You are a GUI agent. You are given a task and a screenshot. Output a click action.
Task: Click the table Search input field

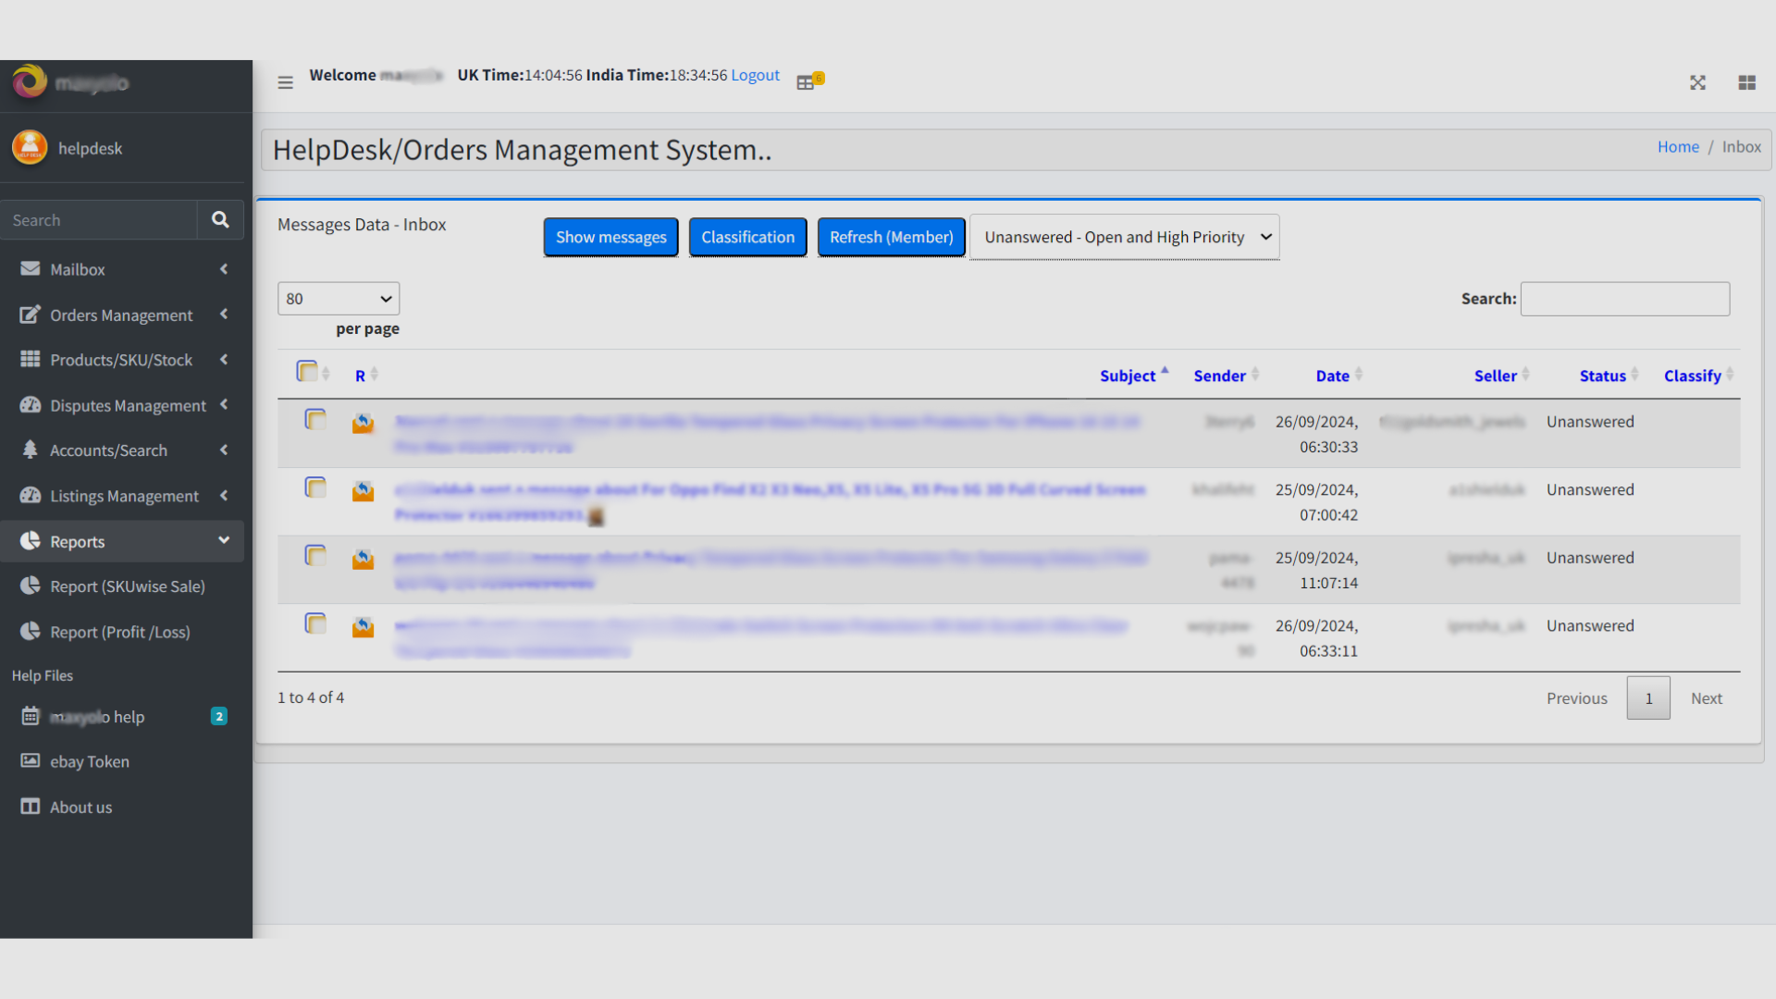(1624, 299)
